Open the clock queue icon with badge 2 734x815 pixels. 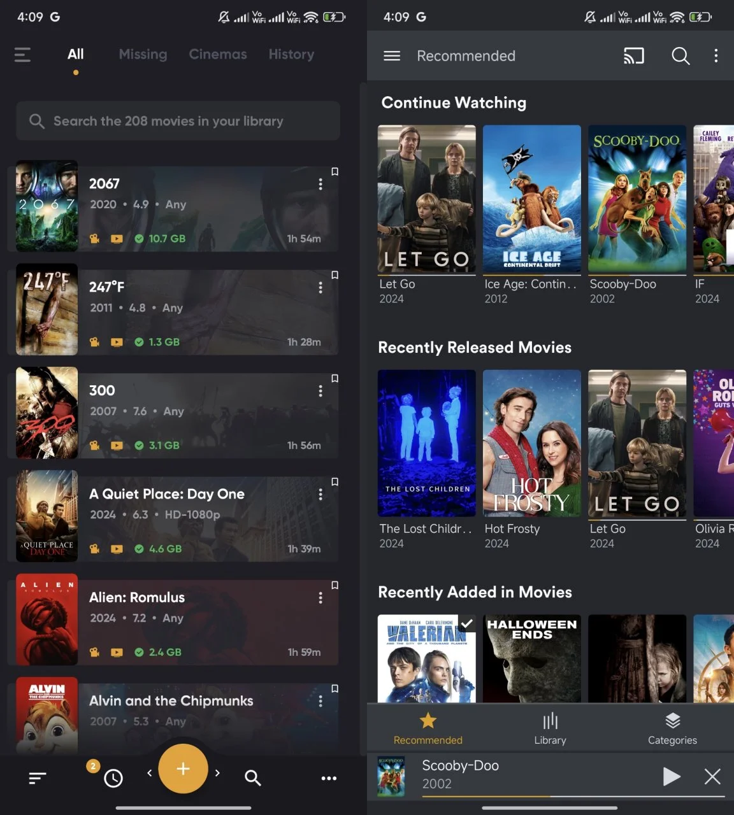coord(113,777)
